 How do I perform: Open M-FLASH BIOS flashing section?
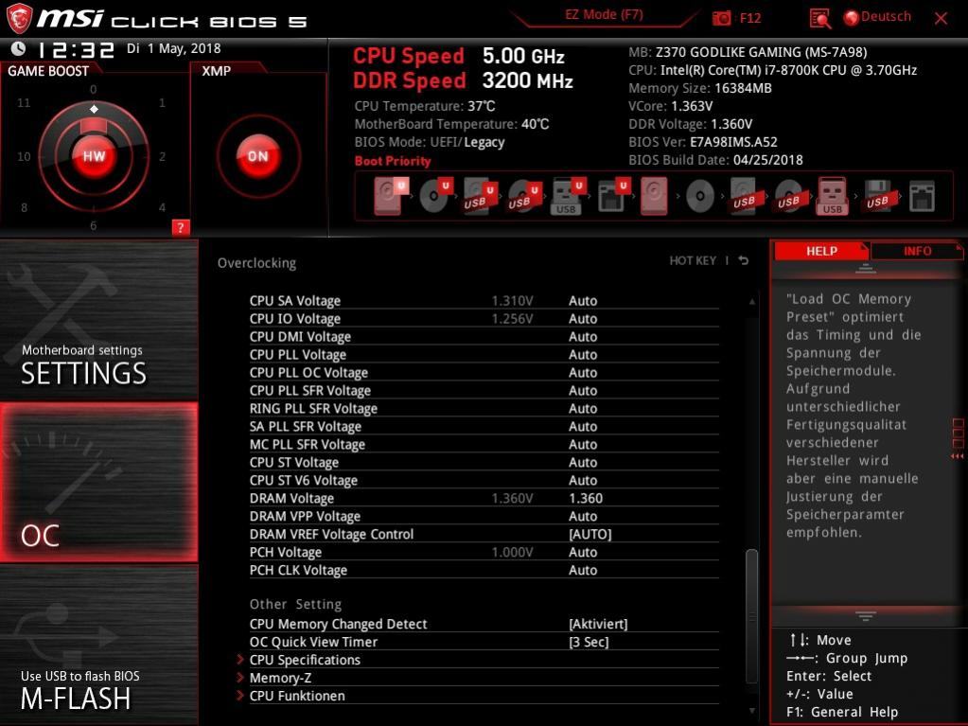[x=98, y=646]
